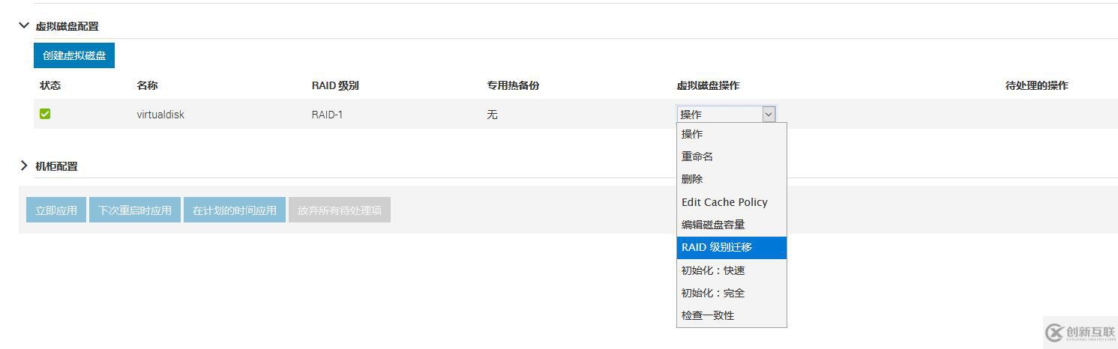Click the 创建虚拟磁盘 button
Image resolution: width=1118 pixels, height=349 pixels.
click(x=74, y=55)
